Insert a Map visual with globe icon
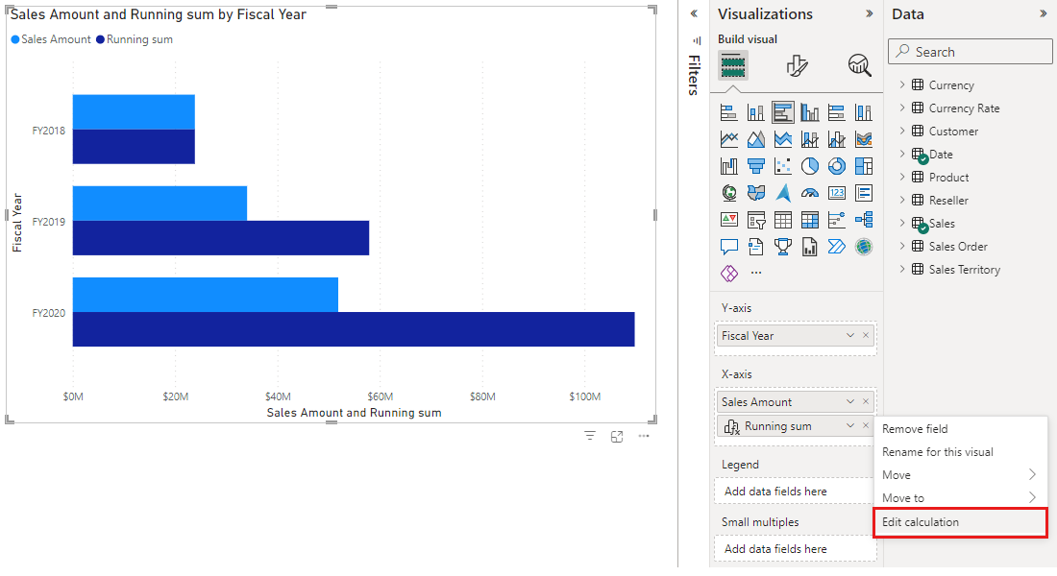Viewport: 1057px width, 576px height. pos(728,193)
